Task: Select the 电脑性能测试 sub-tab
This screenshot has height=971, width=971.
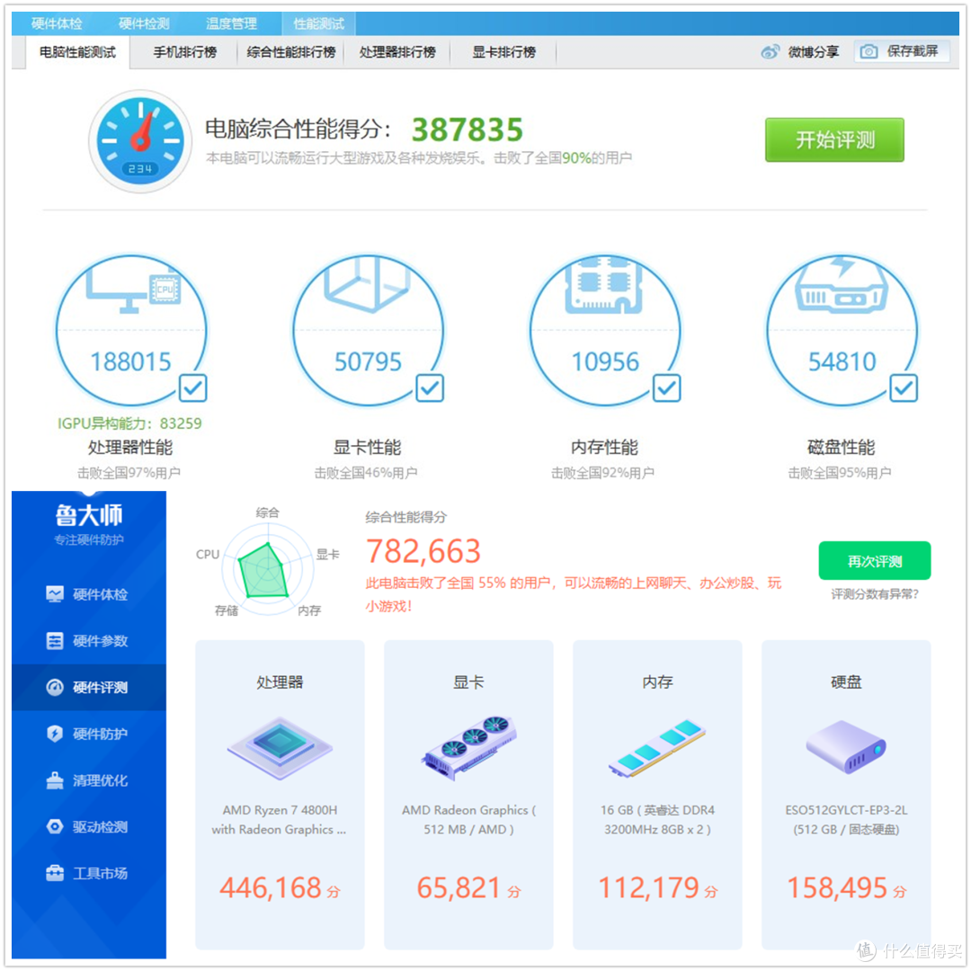Action: [77, 52]
